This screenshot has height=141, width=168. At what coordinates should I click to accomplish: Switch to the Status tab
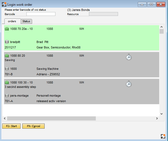[26, 21]
